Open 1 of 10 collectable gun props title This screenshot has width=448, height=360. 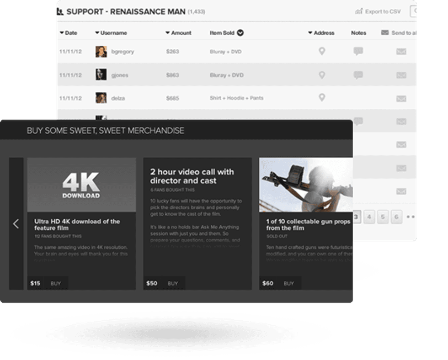coord(308,225)
